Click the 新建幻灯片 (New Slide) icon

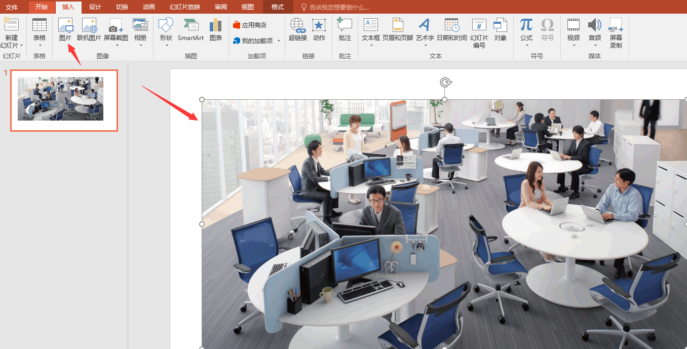click(x=11, y=24)
